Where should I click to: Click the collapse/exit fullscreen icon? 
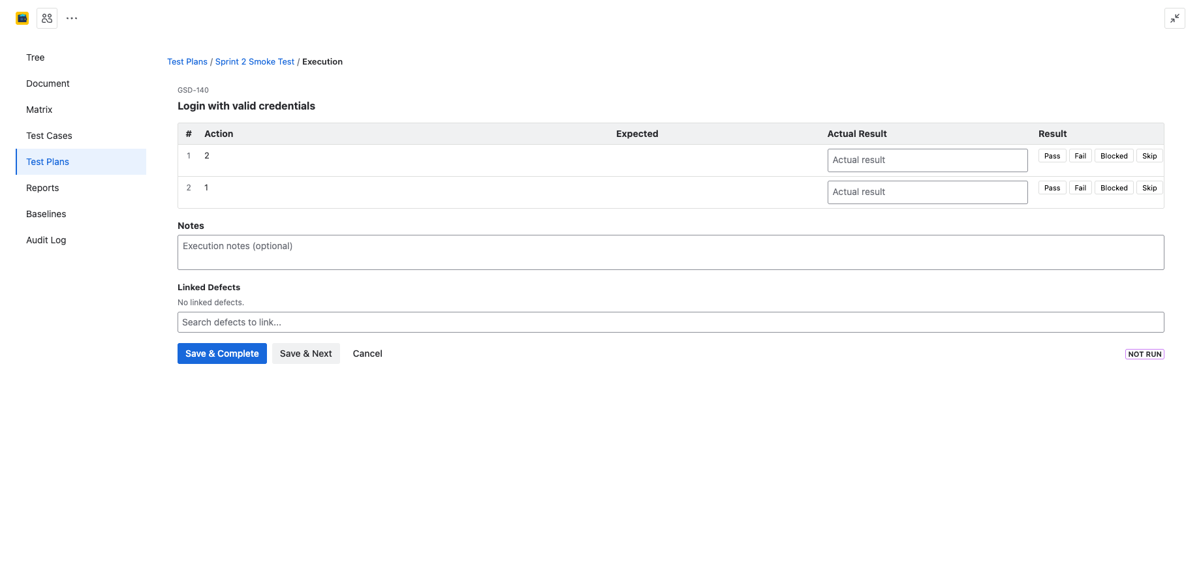1175,18
